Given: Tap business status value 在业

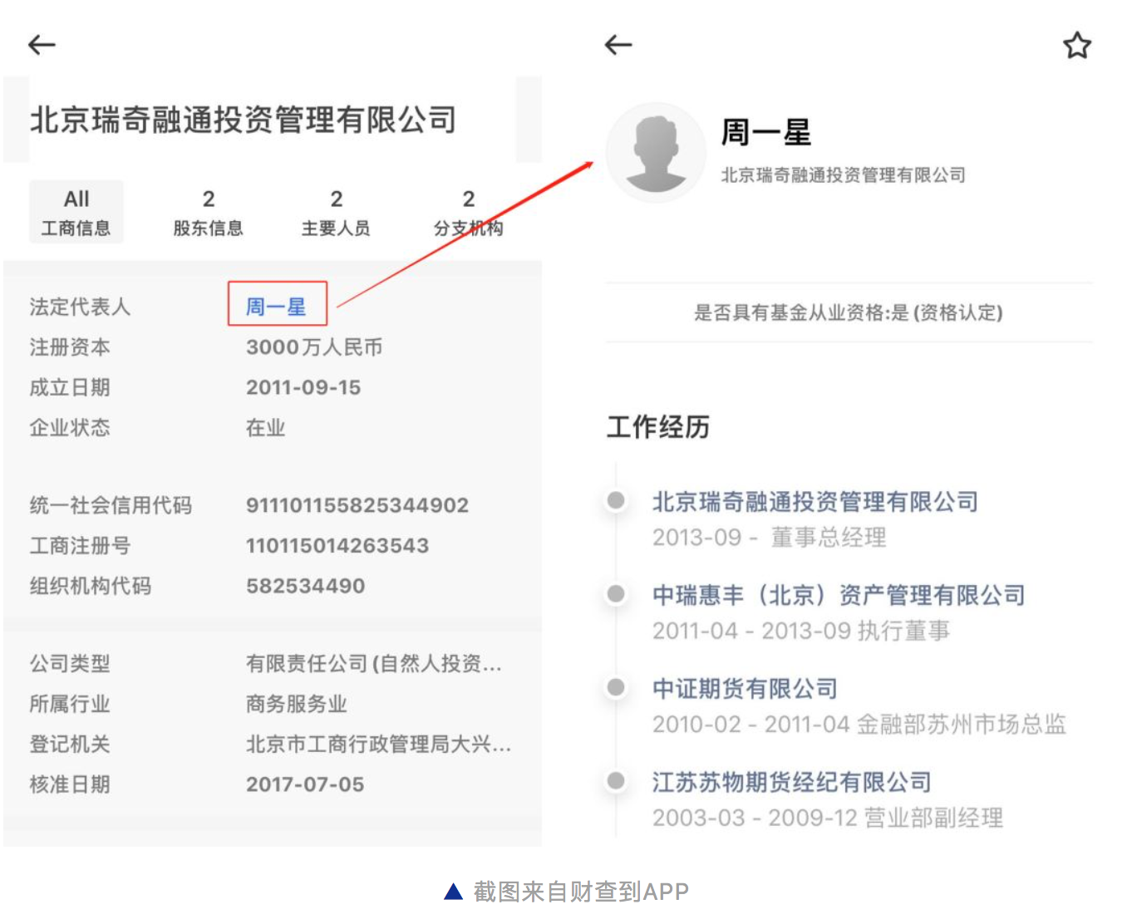Looking at the screenshot, I should [x=265, y=428].
